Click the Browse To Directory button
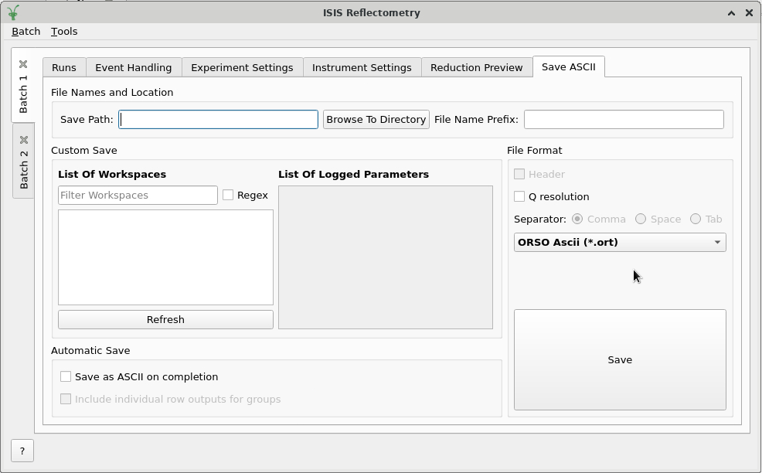The width and height of the screenshot is (762, 473). click(376, 119)
